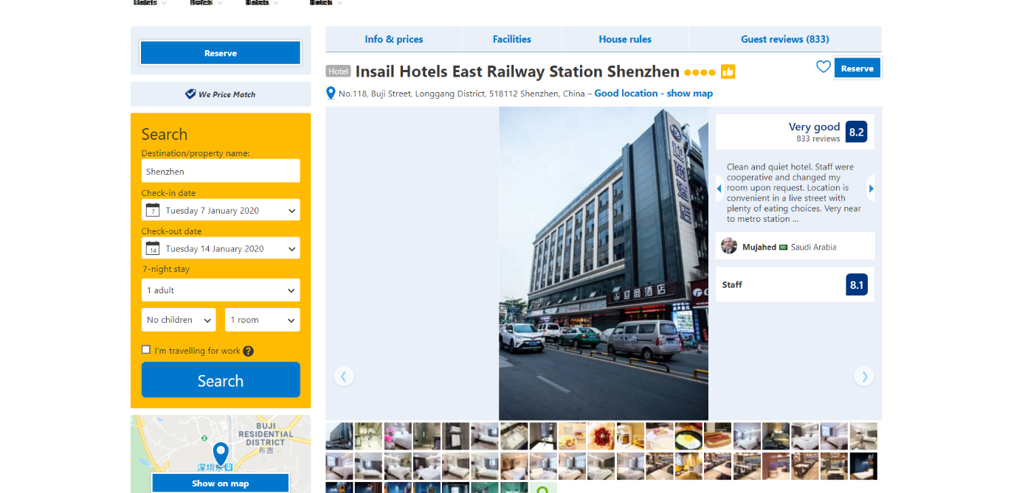Click the reviewer name Mujahed
This screenshot has width=1022, height=493.
759,247
